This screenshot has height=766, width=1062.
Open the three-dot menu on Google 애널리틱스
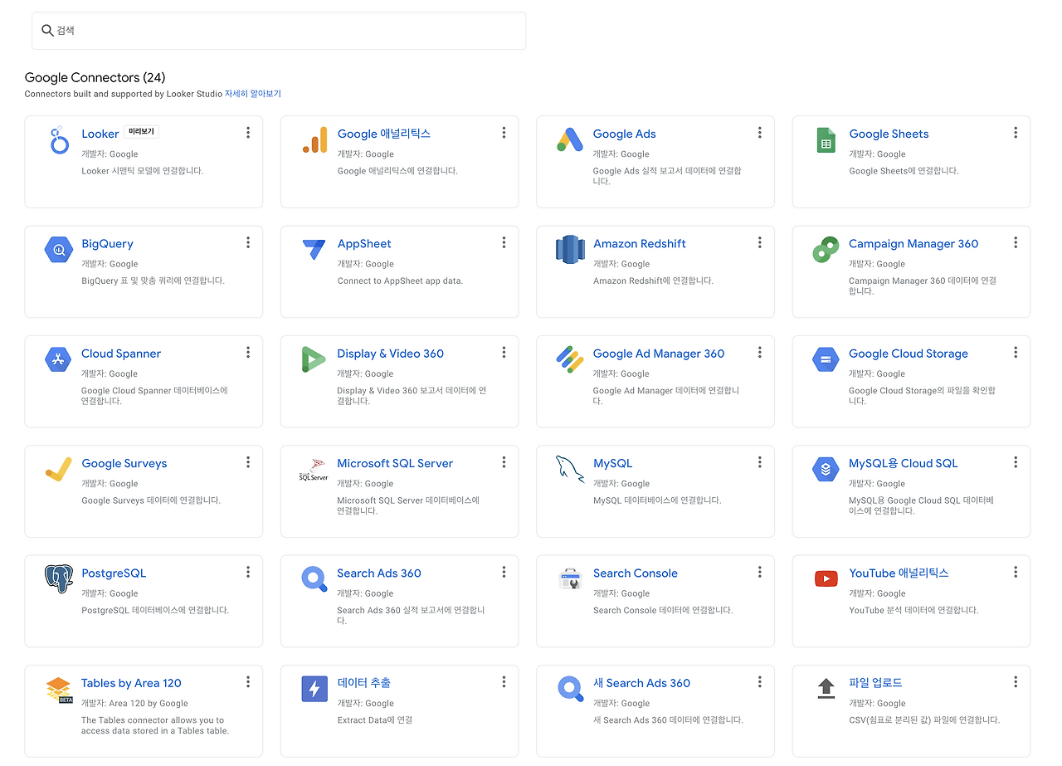click(504, 133)
